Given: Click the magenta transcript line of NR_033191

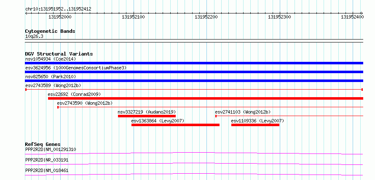Looking at the screenshot, I should 194,164.
